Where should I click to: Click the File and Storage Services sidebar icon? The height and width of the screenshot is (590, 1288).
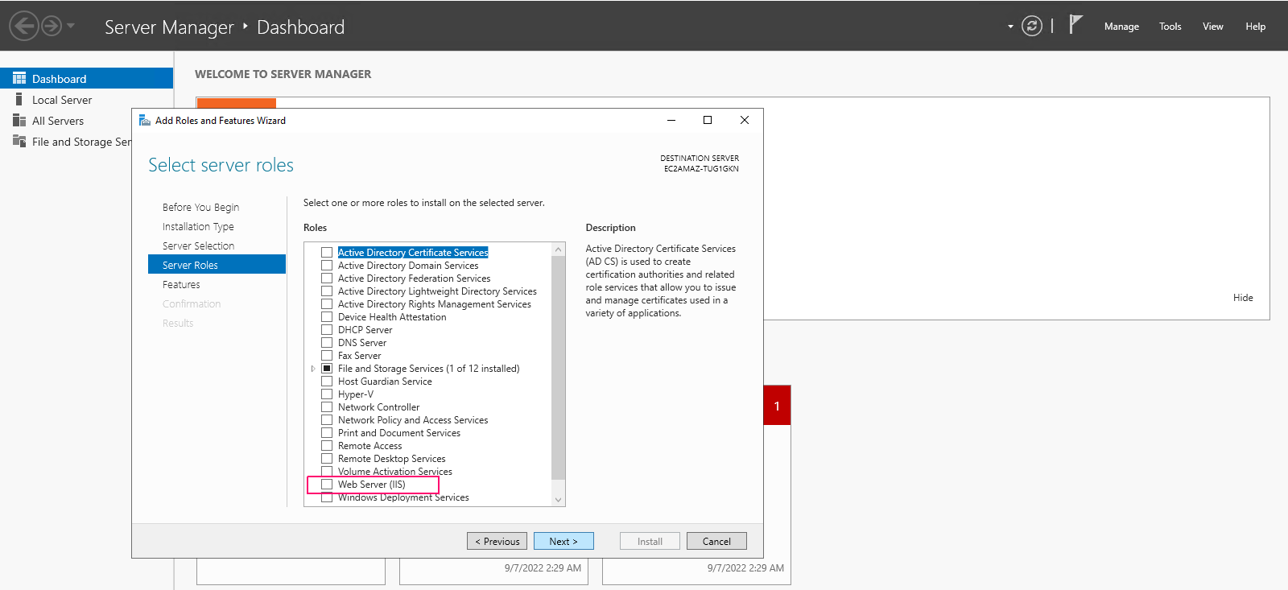(19, 141)
